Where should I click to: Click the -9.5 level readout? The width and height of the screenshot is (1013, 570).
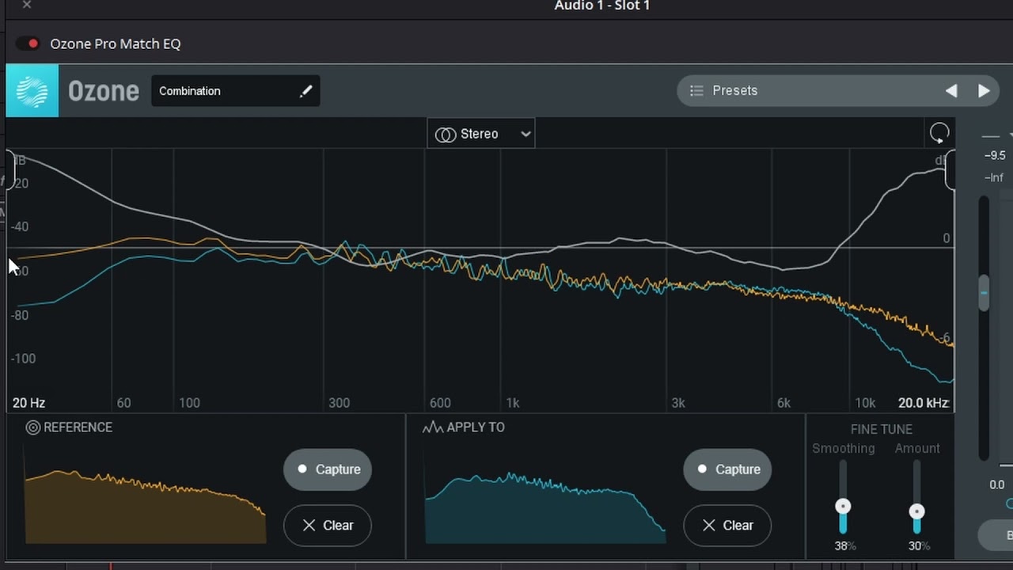click(x=995, y=156)
